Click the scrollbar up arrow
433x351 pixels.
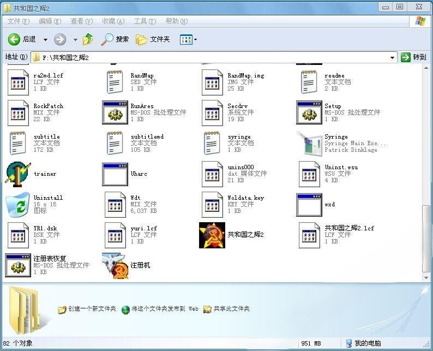(x=426, y=68)
